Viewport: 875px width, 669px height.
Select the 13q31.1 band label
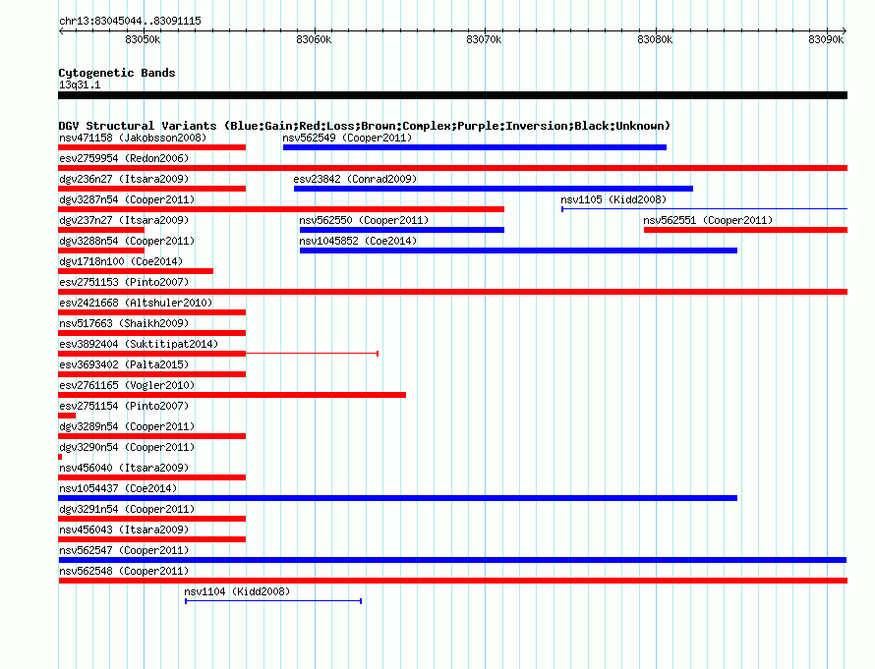click(x=80, y=84)
